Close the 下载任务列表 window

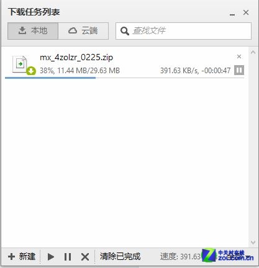point(246,12)
